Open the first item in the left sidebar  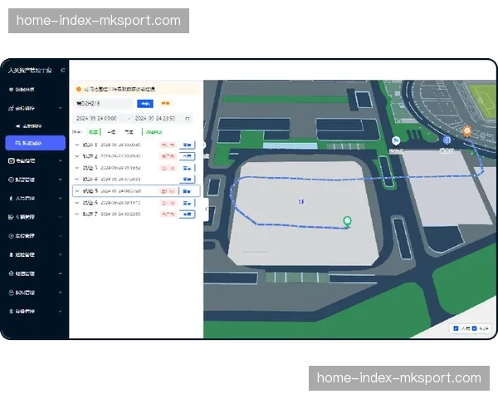coord(25,89)
